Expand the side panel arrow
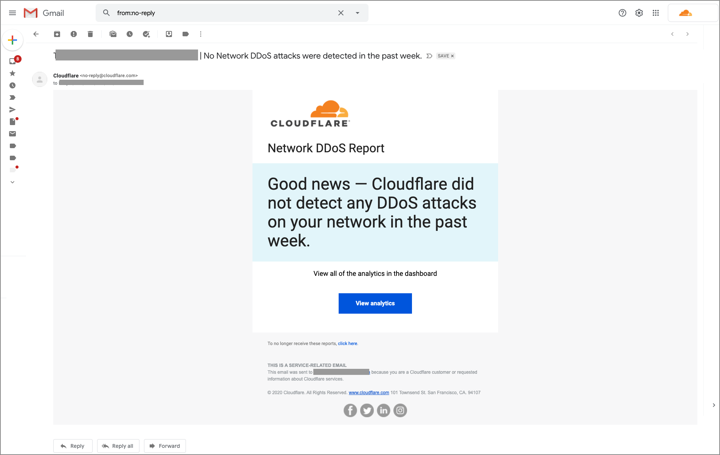720x455 pixels. tap(714, 405)
